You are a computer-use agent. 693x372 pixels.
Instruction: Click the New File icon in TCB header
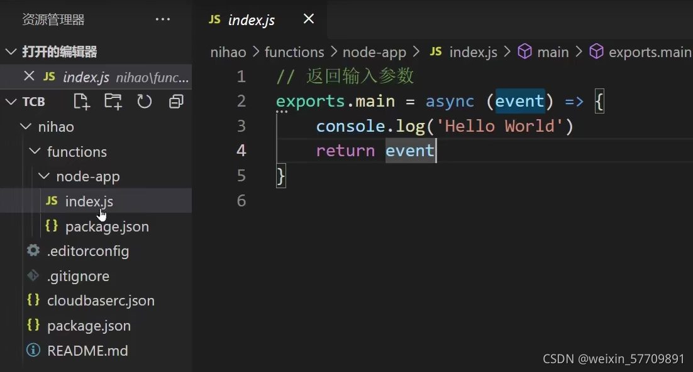pos(81,102)
